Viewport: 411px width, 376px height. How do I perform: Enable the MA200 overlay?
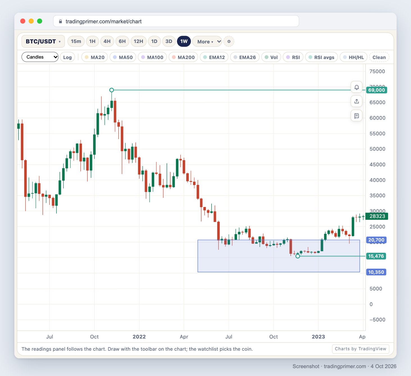(183, 57)
